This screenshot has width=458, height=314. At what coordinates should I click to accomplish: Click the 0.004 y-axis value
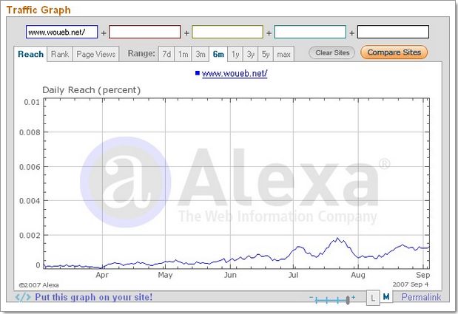click(x=30, y=201)
